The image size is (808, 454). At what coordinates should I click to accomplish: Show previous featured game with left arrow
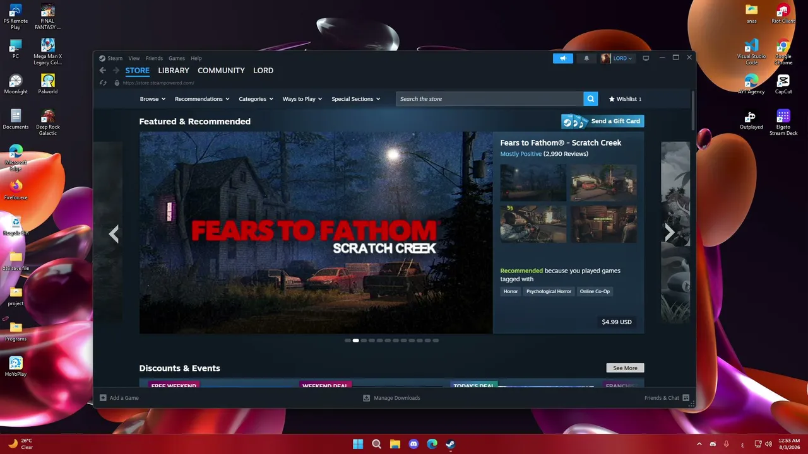click(x=114, y=234)
